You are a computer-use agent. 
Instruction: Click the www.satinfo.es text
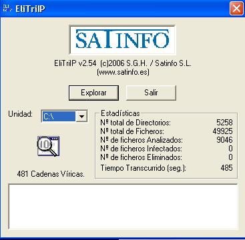point(123,72)
